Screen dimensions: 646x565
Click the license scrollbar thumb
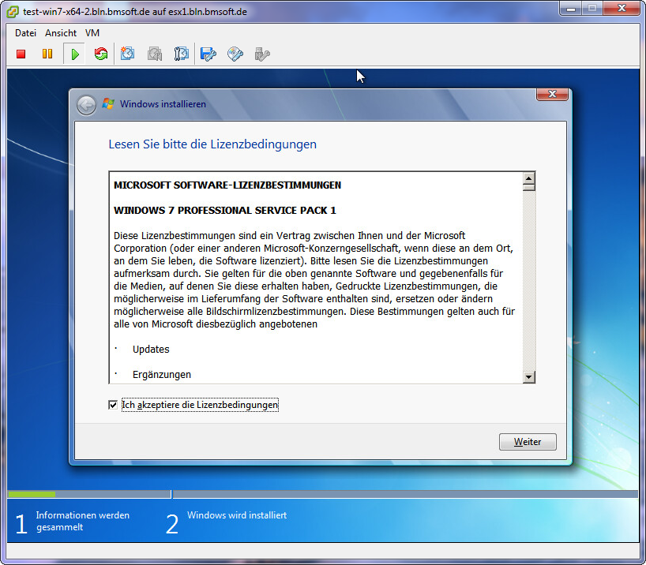[x=528, y=188]
